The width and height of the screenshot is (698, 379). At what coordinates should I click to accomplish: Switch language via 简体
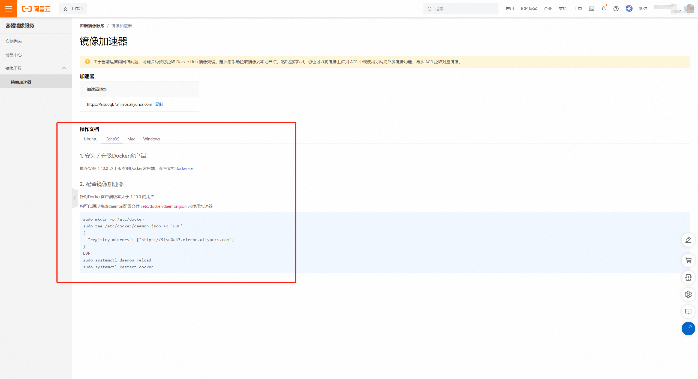[643, 9]
